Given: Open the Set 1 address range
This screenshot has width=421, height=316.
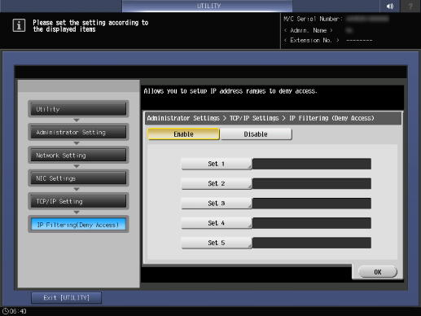Looking at the screenshot, I should click(x=217, y=164).
